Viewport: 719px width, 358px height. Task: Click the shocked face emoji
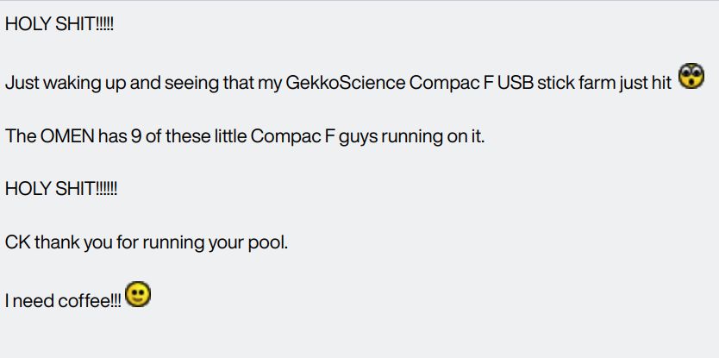tap(692, 77)
